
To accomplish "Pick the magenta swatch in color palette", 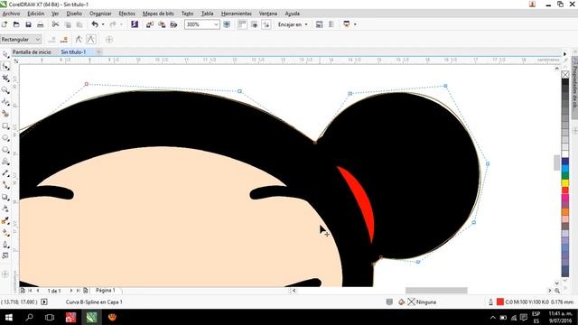I will coord(565,197).
